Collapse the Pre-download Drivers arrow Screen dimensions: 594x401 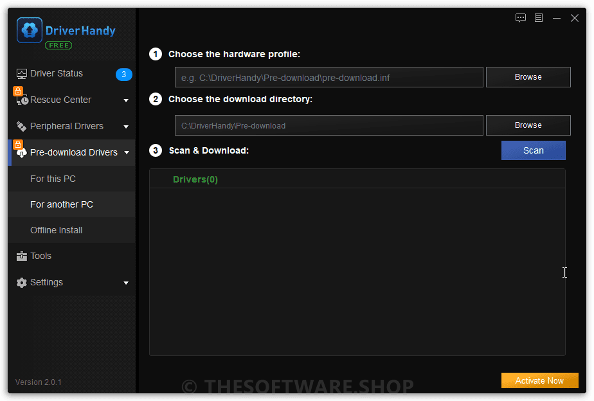[x=127, y=152]
